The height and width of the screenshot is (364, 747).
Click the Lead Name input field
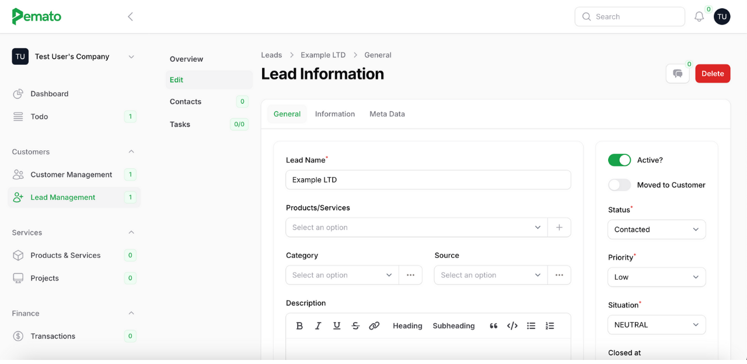click(428, 180)
